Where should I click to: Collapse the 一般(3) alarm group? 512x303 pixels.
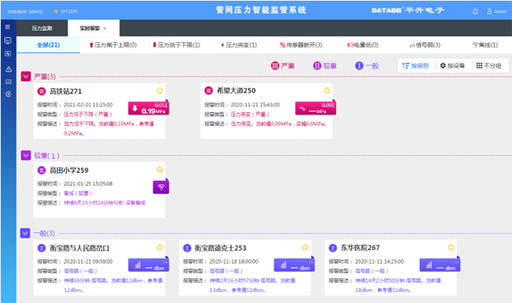click(26, 232)
